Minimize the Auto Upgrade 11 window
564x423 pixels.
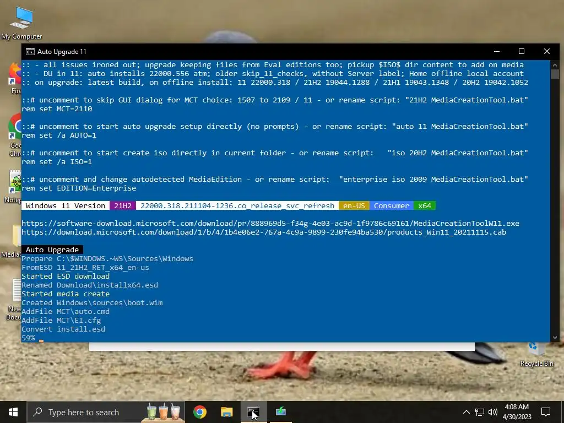[x=497, y=51]
